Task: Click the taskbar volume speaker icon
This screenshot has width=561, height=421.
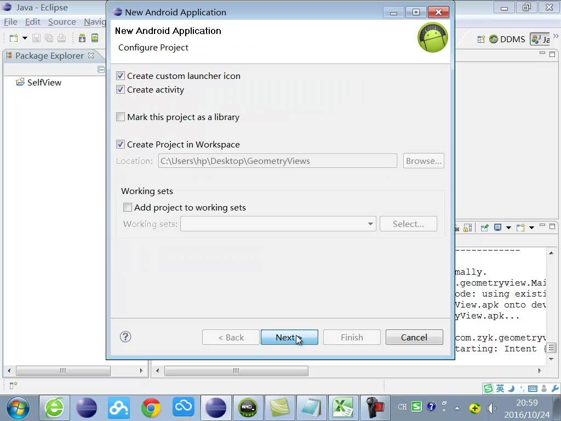Action: (x=491, y=408)
